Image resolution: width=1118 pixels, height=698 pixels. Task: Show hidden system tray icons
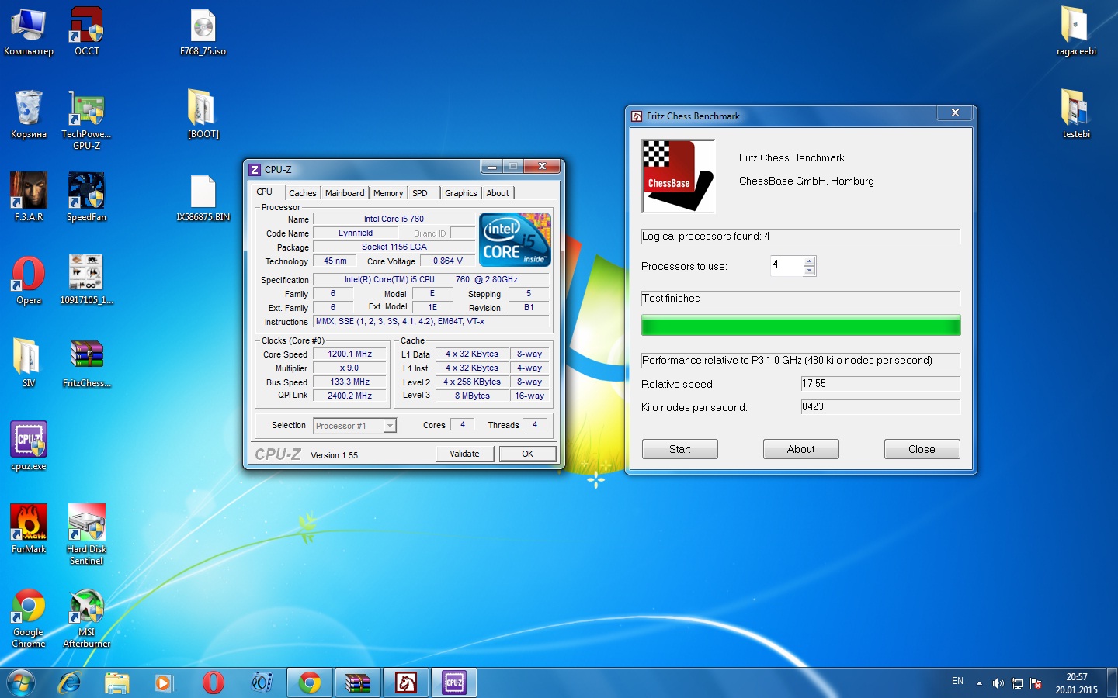pyautogui.click(x=979, y=683)
